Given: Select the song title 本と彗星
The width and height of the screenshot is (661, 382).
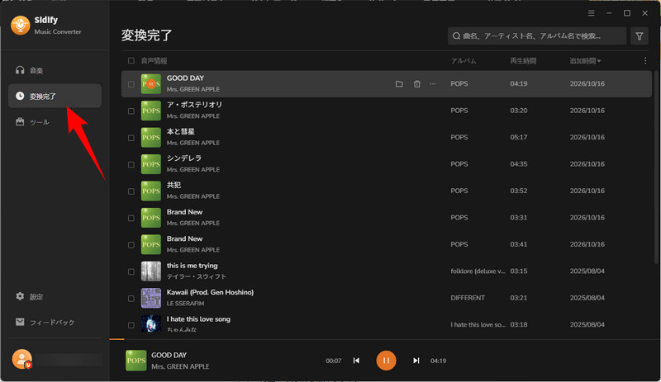Looking at the screenshot, I should click(x=180, y=131).
